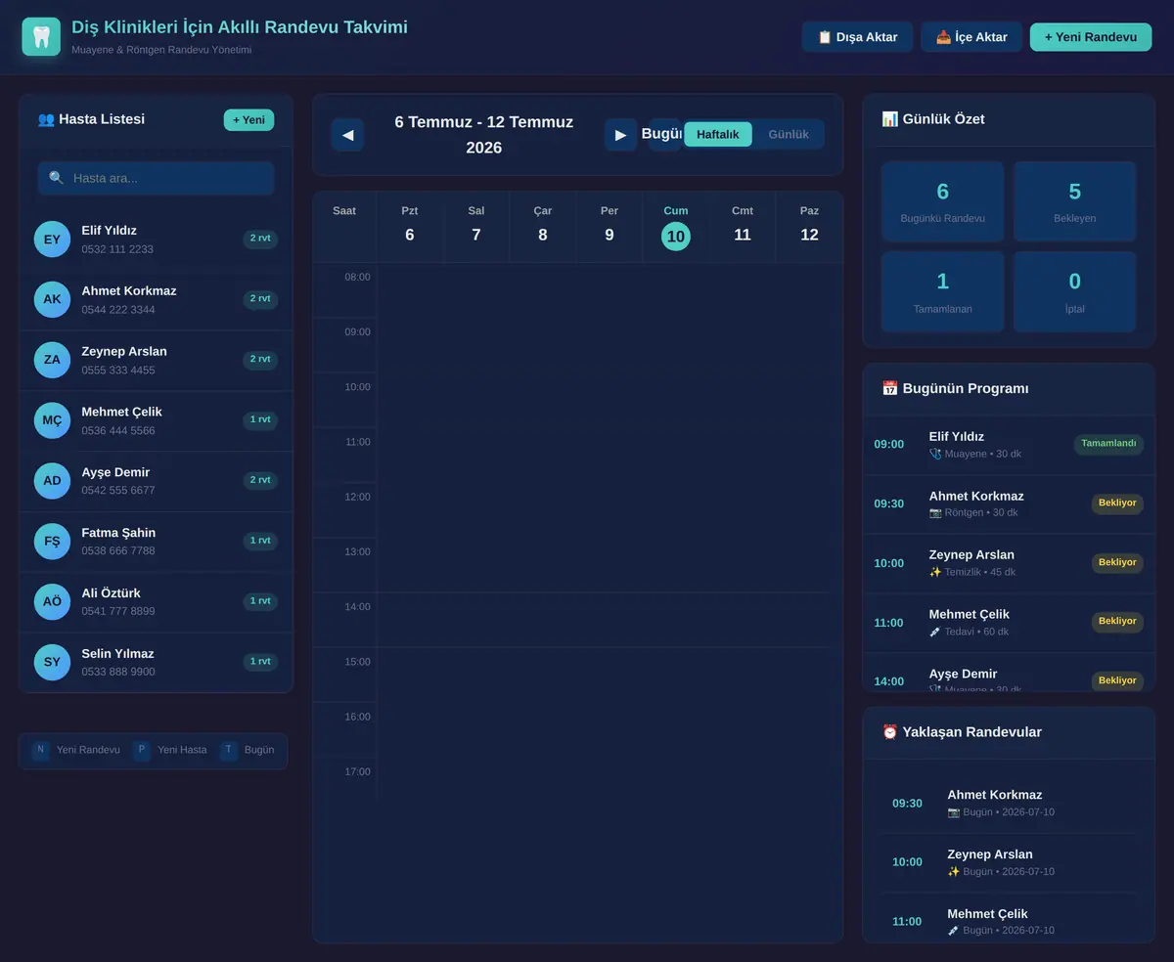The image size is (1174, 962).
Task: Click the magnifier icon in patient search
Action: 57,178
